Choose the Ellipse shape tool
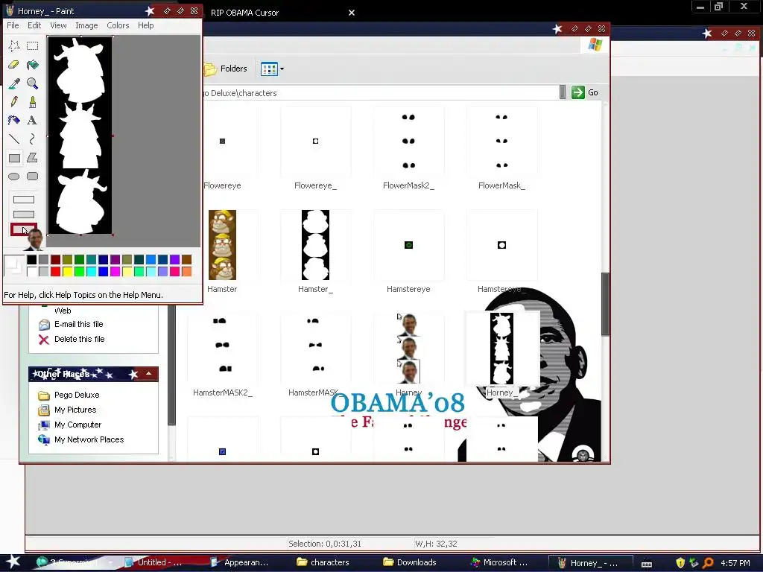 click(14, 176)
